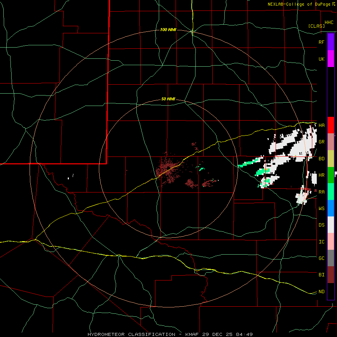Click the RA light green legend swatch
The width and height of the screenshot is (337, 337).
(331, 192)
